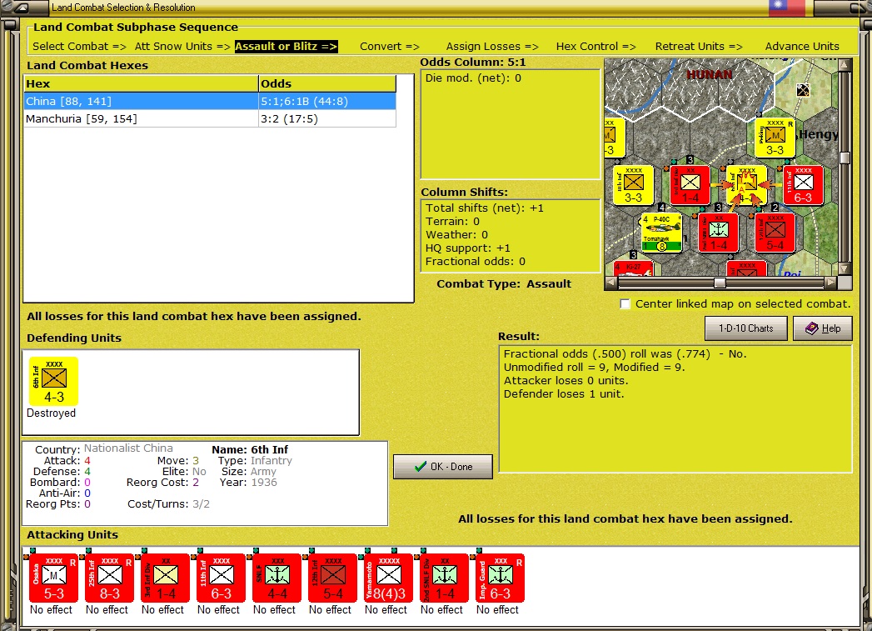Click the 'Total shifts (net): +1' line
This screenshot has width=872, height=631.
pyautogui.click(x=485, y=208)
